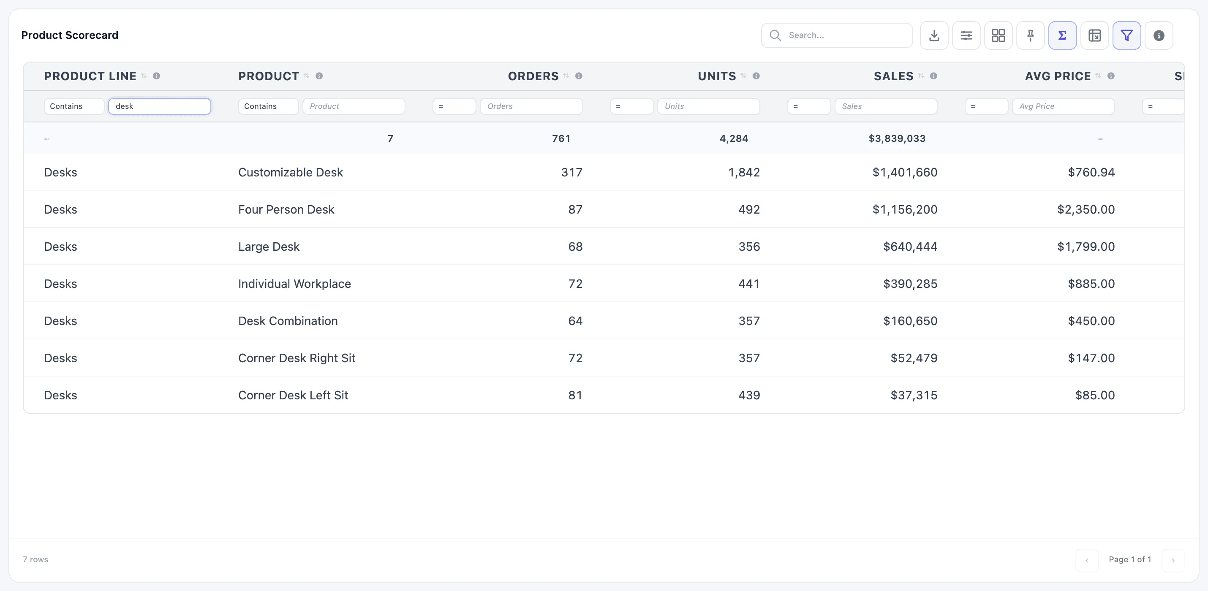Viewport: 1208px width, 591px height.
Task: Open Product Line Contains operator dropdown
Action: [74, 106]
